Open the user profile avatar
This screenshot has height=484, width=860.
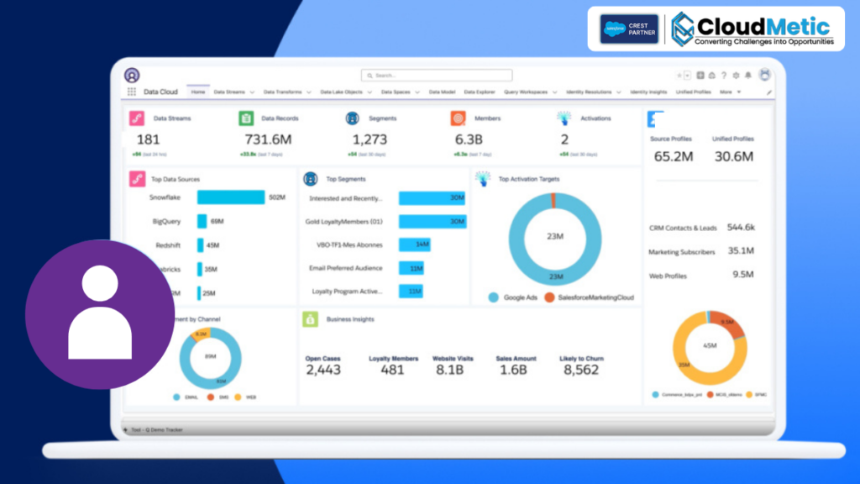coord(764,75)
